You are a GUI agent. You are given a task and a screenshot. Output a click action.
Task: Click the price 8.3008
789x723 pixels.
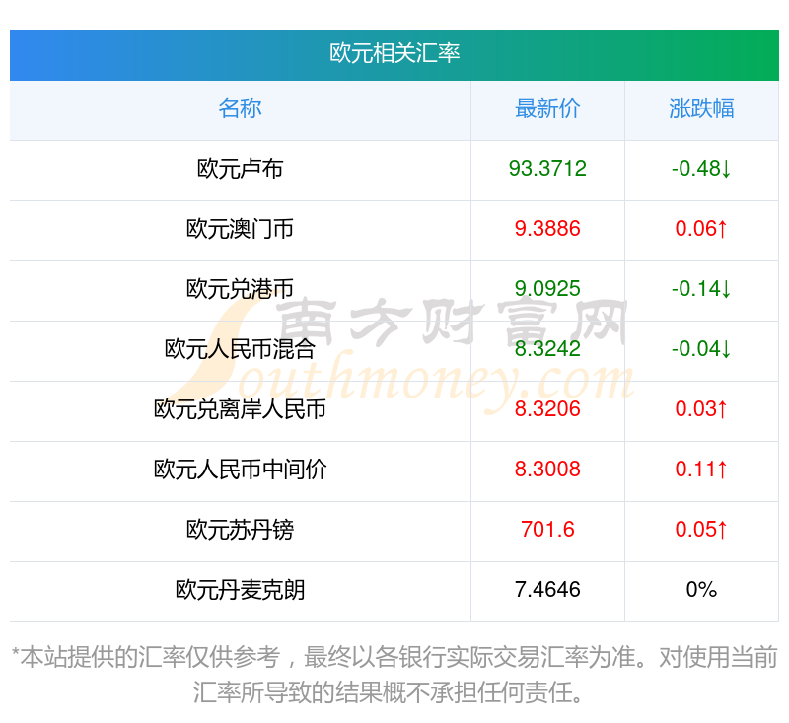pyautogui.click(x=547, y=469)
